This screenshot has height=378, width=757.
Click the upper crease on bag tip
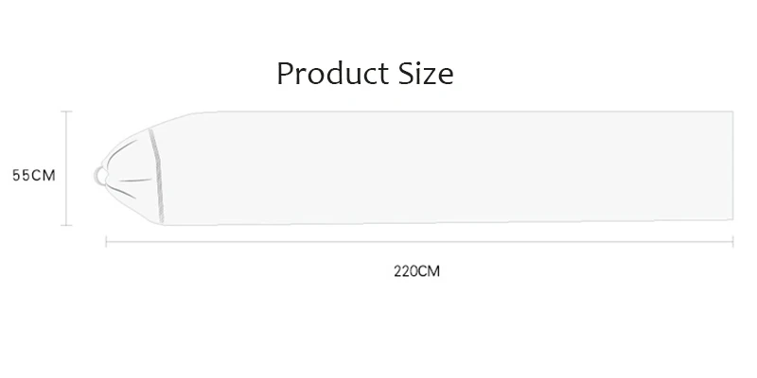click(124, 150)
